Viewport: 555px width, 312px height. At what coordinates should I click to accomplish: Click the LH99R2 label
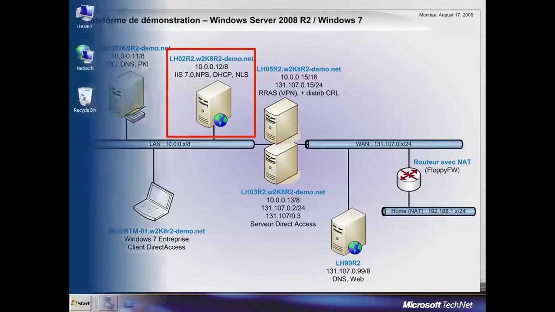tap(348, 263)
